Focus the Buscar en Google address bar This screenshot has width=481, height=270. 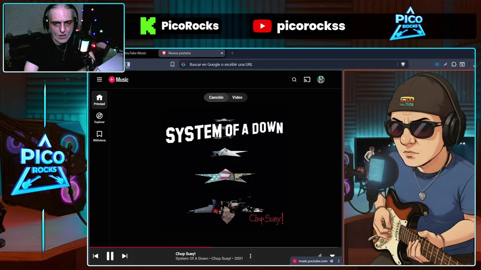(288, 64)
